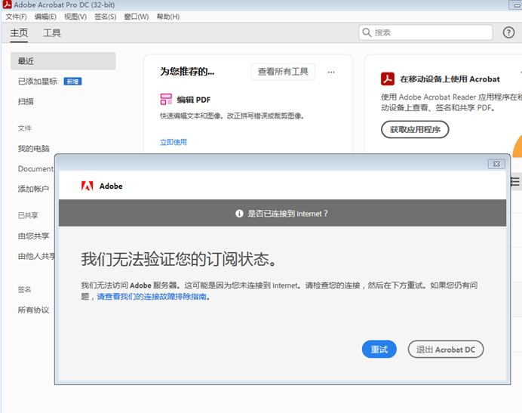Click the 编辑 PDF tool icon
The height and width of the screenshot is (413, 522).
pyautogui.click(x=166, y=99)
